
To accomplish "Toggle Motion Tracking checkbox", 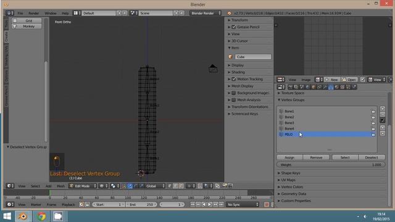I will [x=234, y=79].
